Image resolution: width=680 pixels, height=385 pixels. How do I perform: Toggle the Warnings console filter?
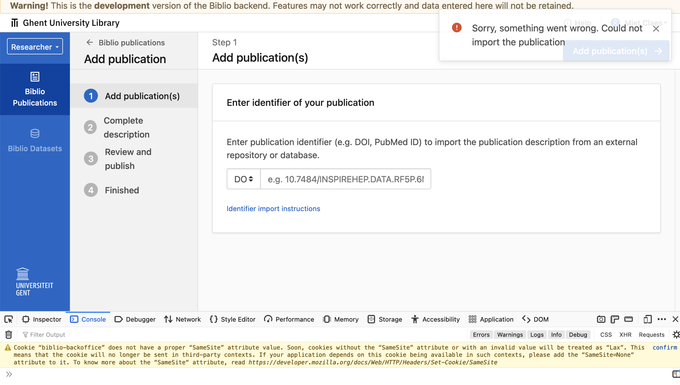tap(510, 334)
